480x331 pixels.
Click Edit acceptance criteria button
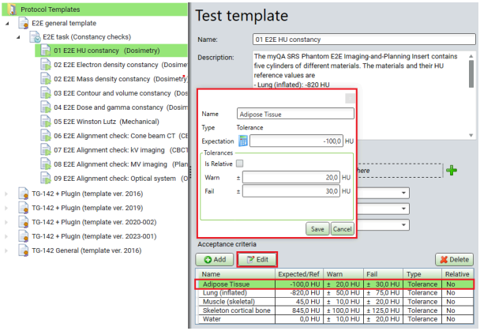pos(258,258)
